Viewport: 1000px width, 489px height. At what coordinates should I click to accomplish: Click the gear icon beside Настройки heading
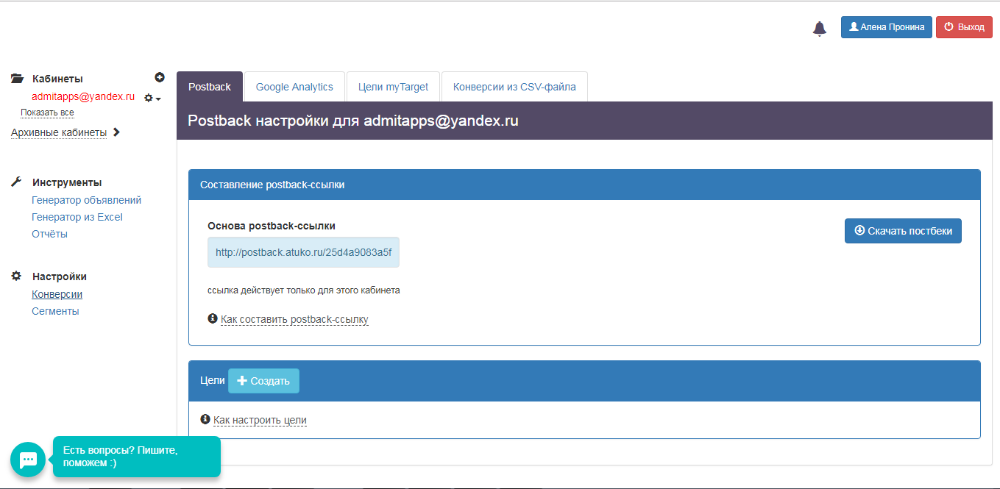[16, 276]
